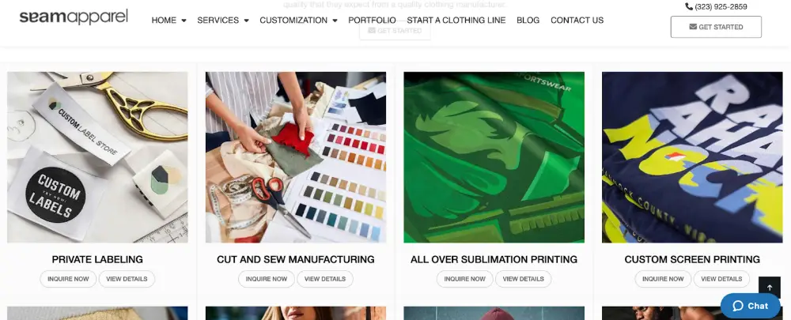This screenshot has width=791, height=320.
Task: Expand the Customization dropdown arrow
Action: [x=335, y=21]
